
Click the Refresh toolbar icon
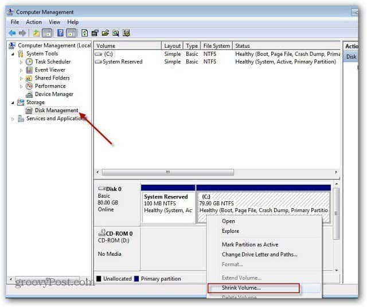click(x=84, y=33)
